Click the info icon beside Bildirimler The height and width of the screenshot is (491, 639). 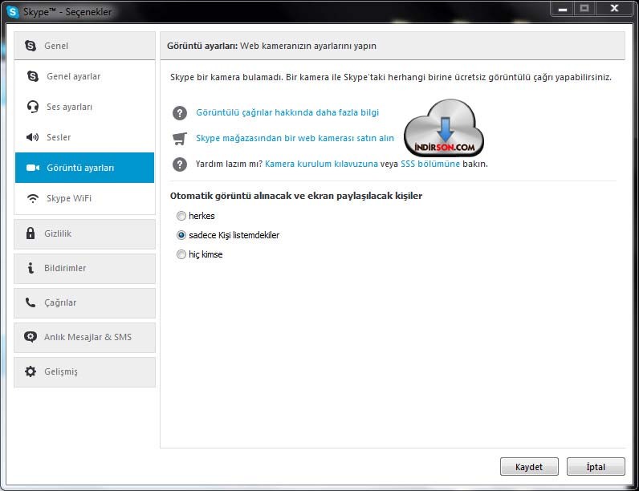tap(31, 268)
